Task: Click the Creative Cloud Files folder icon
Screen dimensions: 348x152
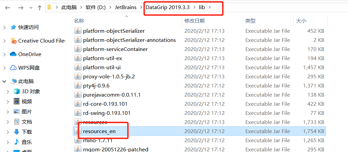Action: (x=14, y=41)
